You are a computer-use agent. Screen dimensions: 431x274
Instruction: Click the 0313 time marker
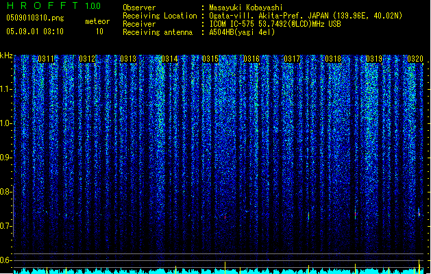coord(128,59)
